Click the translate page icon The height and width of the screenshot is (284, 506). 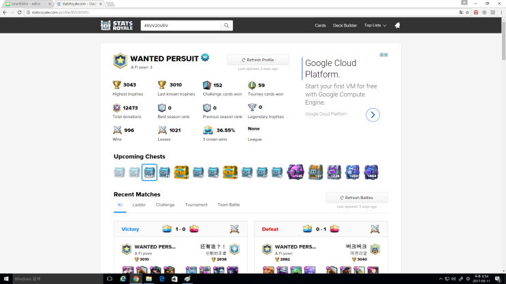[x=461, y=12]
